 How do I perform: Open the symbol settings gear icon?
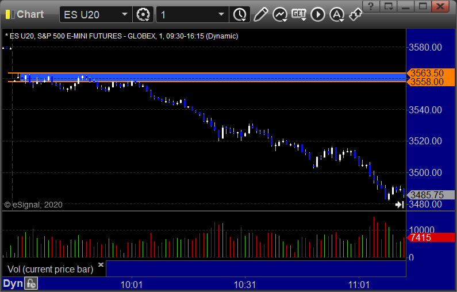pyautogui.click(x=143, y=14)
